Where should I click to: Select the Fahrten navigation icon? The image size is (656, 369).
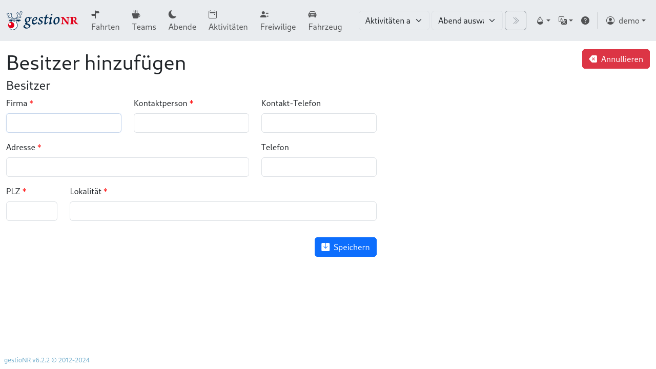[95, 14]
